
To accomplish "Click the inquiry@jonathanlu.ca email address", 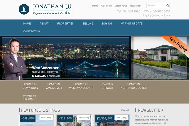I will click(x=157, y=15).
